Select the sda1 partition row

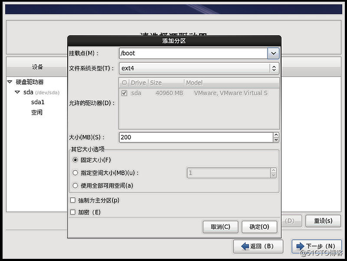(x=38, y=102)
